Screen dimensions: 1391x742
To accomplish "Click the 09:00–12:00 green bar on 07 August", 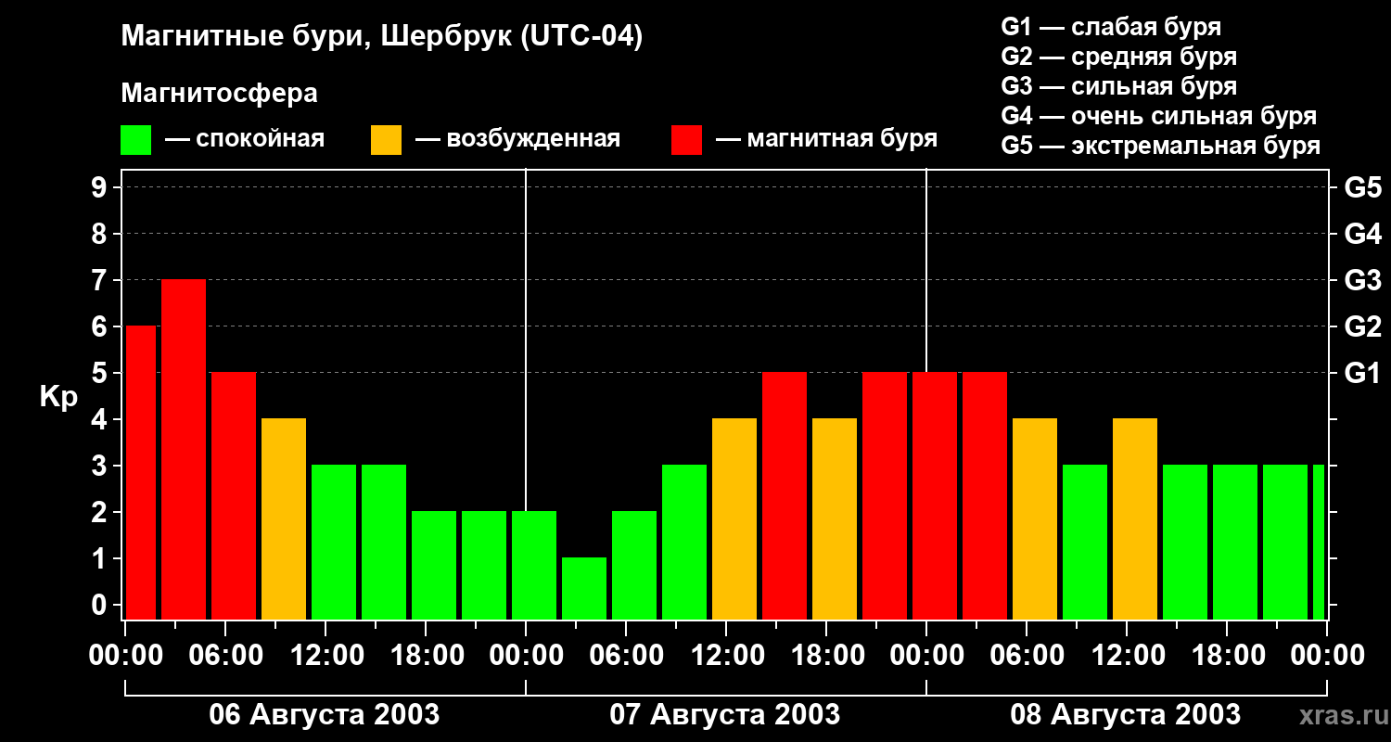I will 684,543.
